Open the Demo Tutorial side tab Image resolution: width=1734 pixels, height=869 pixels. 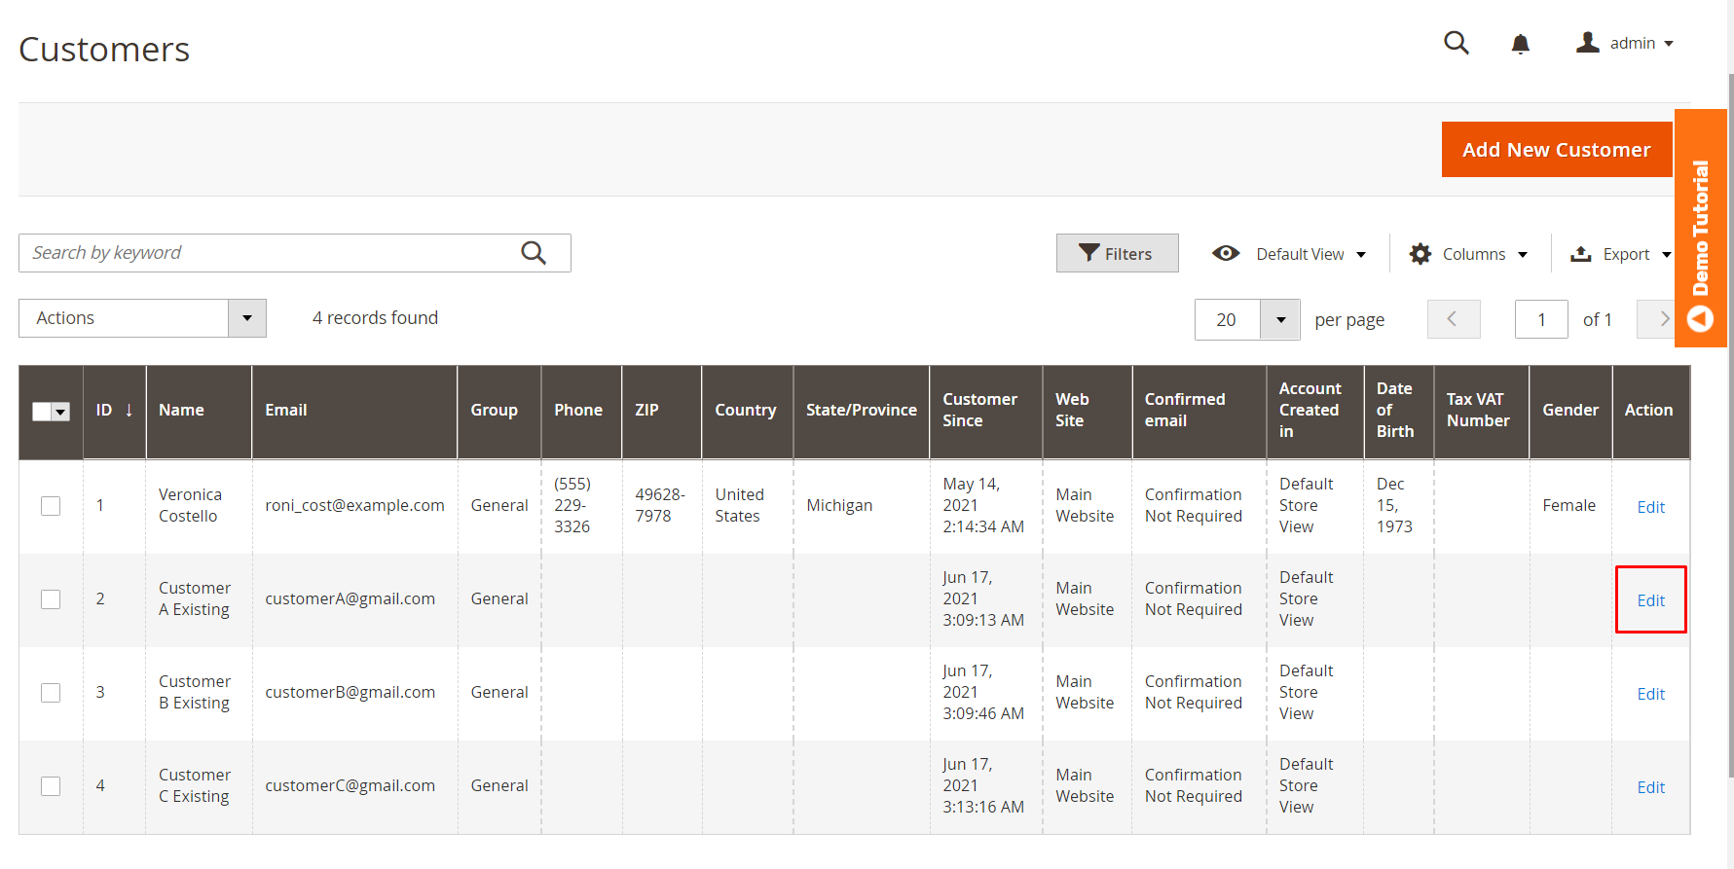[x=1700, y=228]
